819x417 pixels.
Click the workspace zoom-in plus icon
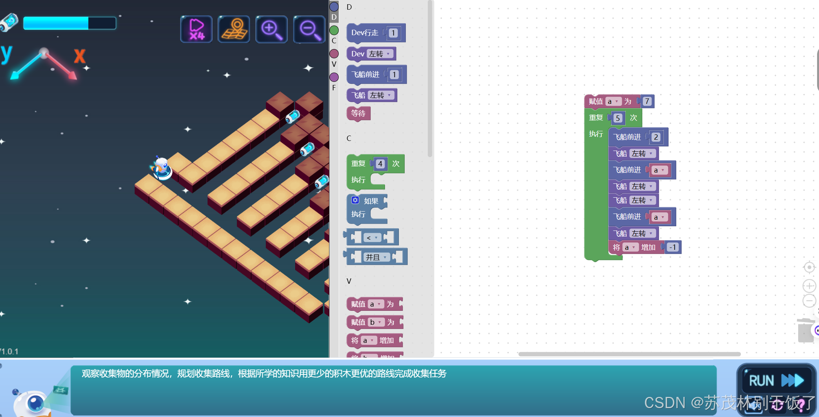(809, 286)
